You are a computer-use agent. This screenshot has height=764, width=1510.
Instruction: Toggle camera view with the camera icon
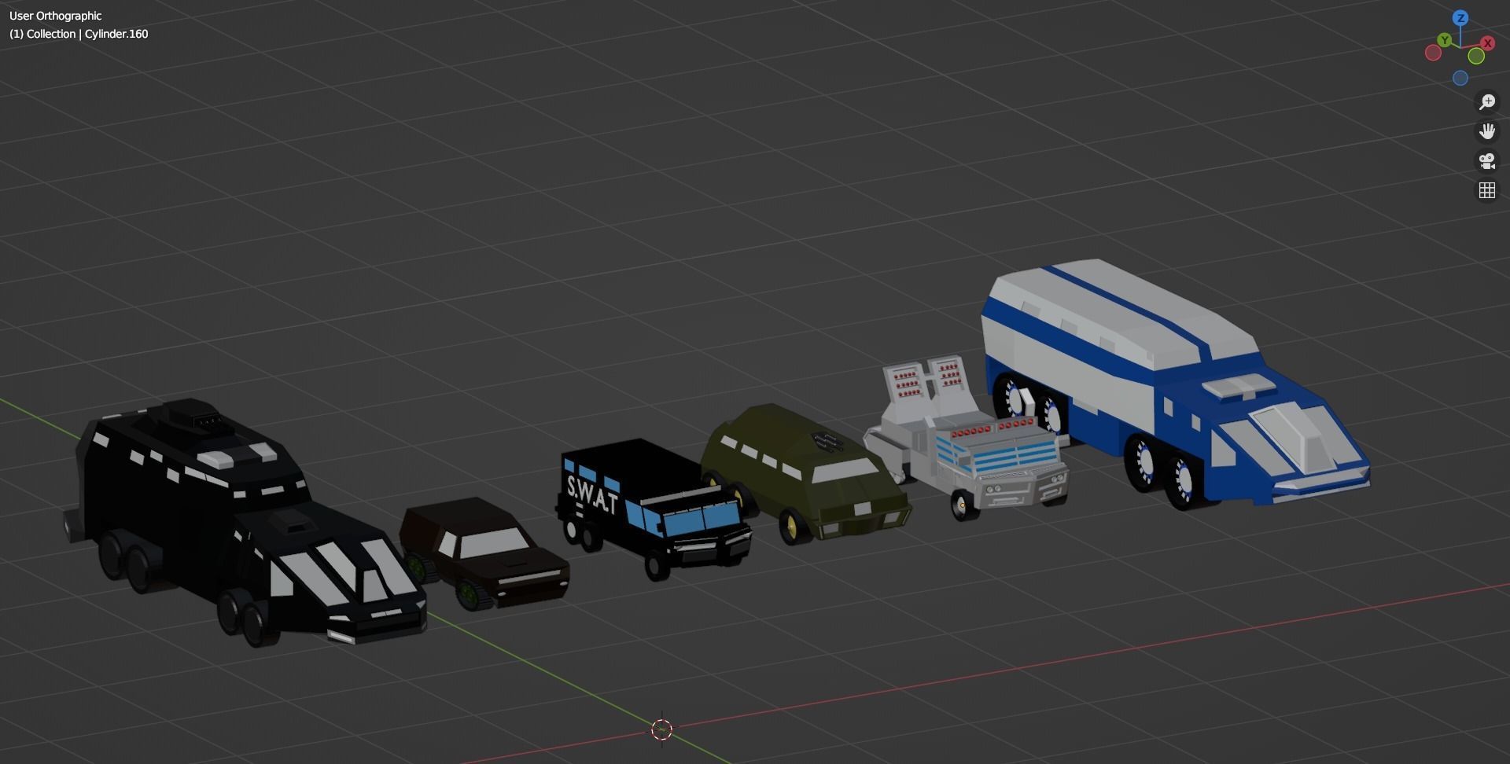1486,161
